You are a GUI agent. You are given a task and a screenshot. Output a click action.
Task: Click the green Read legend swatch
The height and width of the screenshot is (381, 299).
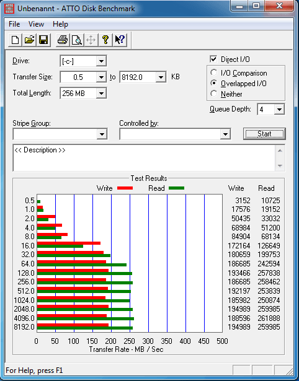tap(176, 188)
